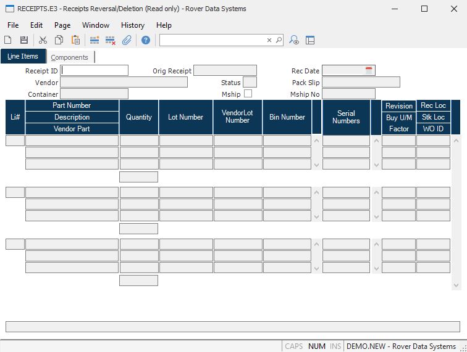Screen dimensions: 467x352
Task: Click the Delete row toolbar icon
Action: click(x=111, y=40)
